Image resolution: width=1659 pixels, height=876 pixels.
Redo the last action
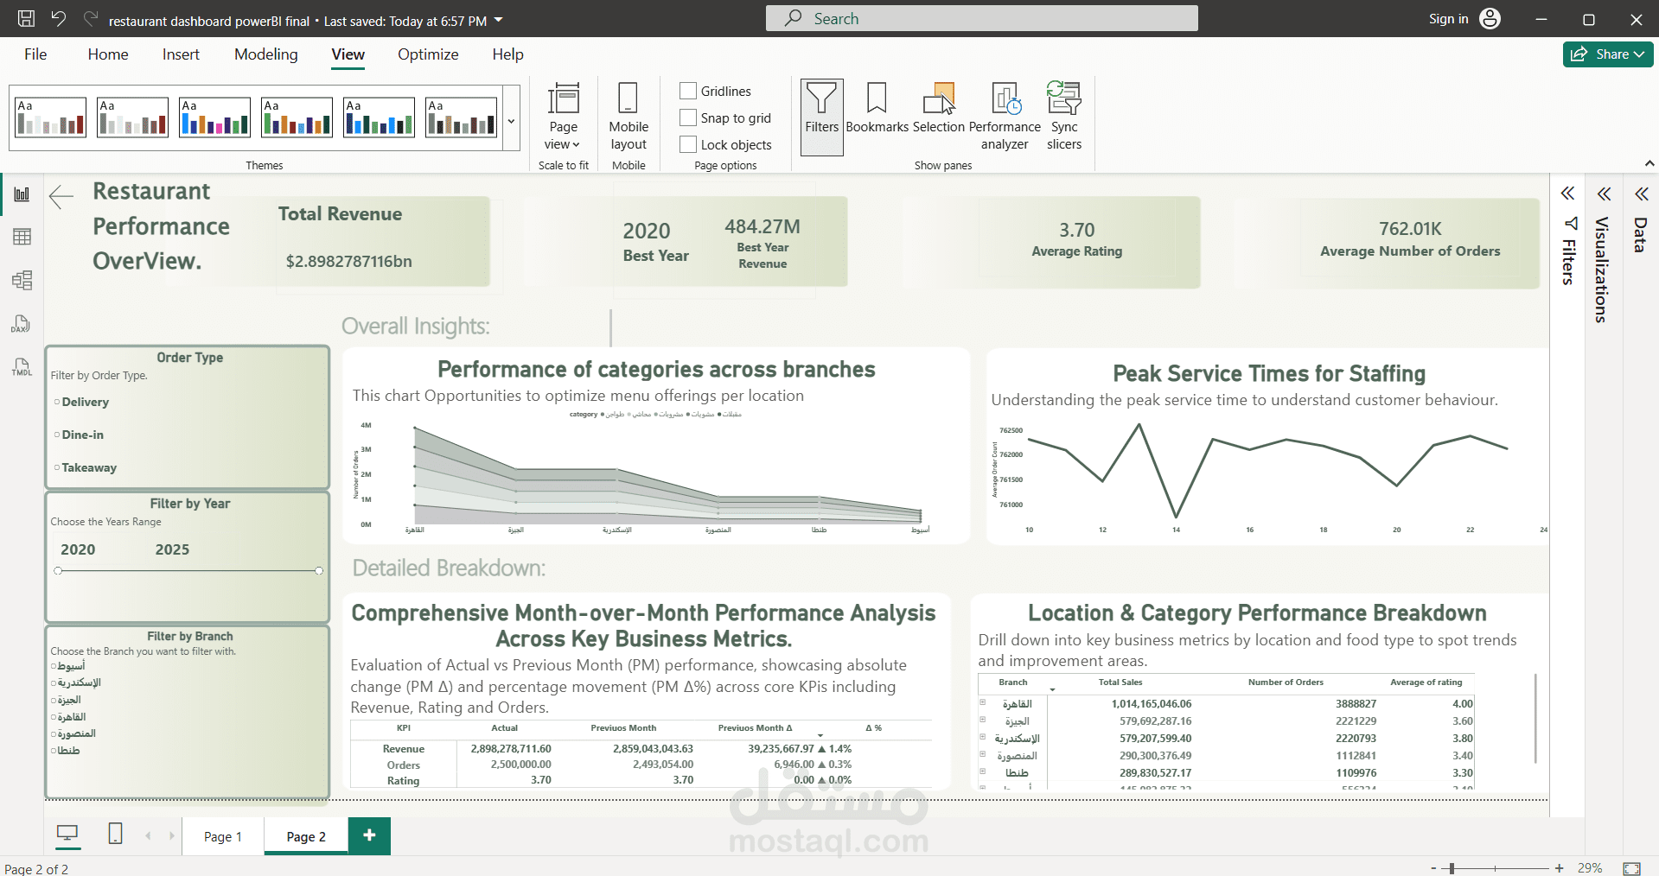[91, 19]
